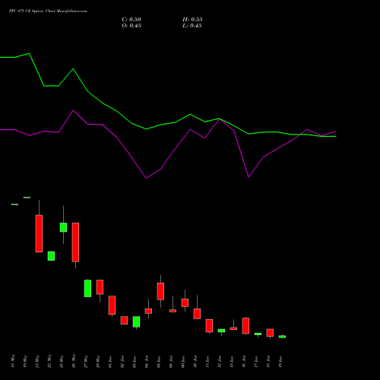The width and height of the screenshot is (380, 380).
Task: Click the 10 Jun date axis label
Action: click(195, 362)
